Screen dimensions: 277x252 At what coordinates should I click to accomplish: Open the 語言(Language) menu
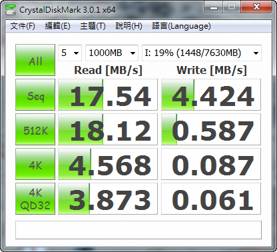181,26
